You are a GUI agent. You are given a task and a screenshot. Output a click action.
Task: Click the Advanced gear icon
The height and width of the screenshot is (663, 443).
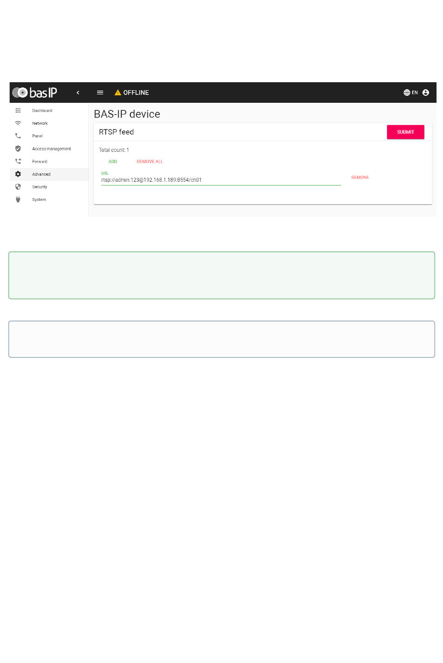pyautogui.click(x=18, y=174)
